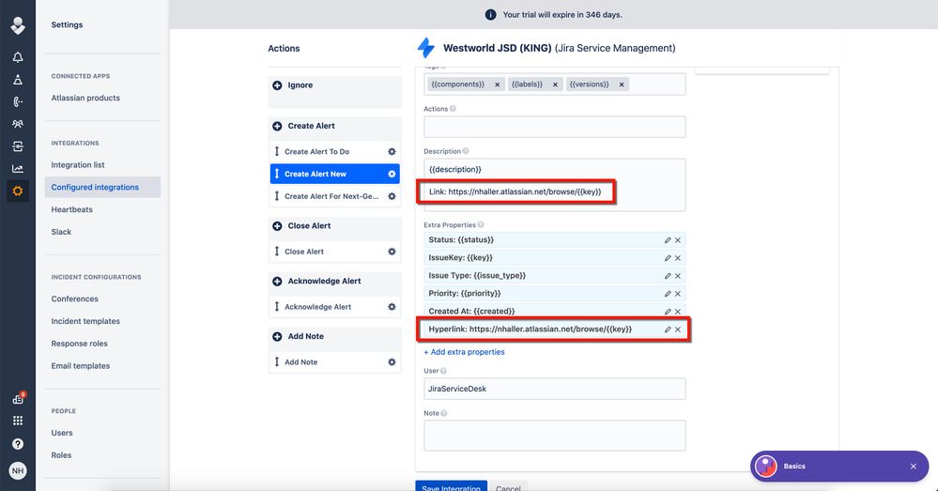Open the Opsgenie logo home icon
Screen dimensions: 938x491
coord(18,25)
